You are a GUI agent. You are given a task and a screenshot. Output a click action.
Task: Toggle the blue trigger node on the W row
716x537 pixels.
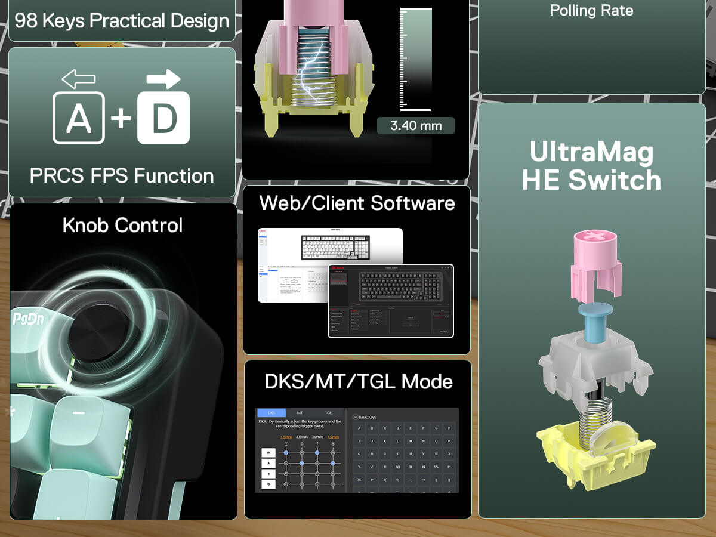[286, 452]
